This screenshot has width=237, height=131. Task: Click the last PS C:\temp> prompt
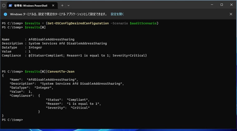tap(12, 120)
